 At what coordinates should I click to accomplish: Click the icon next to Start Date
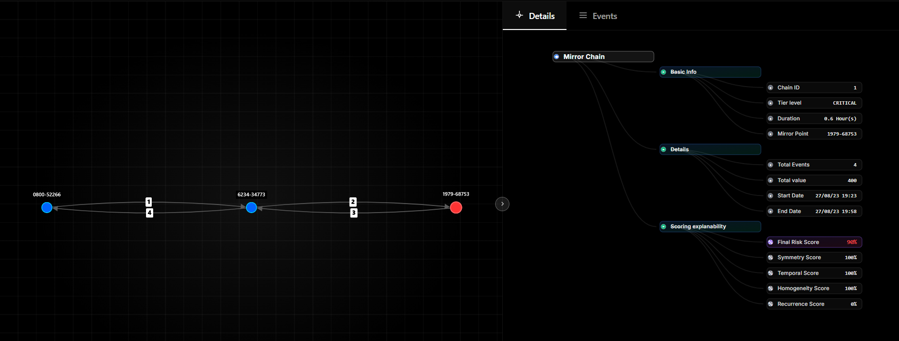(x=771, y=195)
